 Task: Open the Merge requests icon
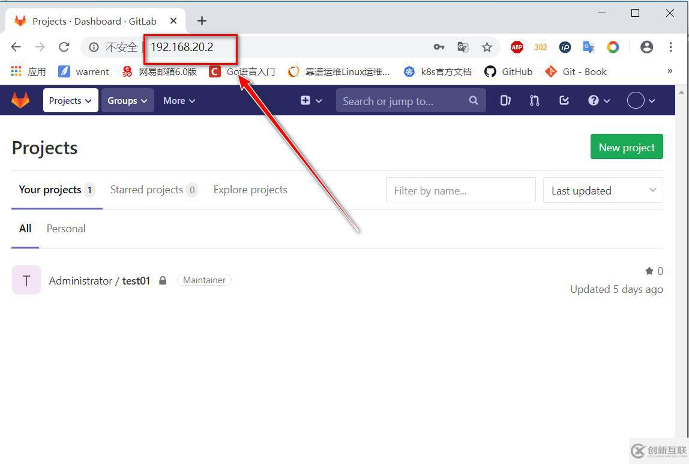coord(534,101)
